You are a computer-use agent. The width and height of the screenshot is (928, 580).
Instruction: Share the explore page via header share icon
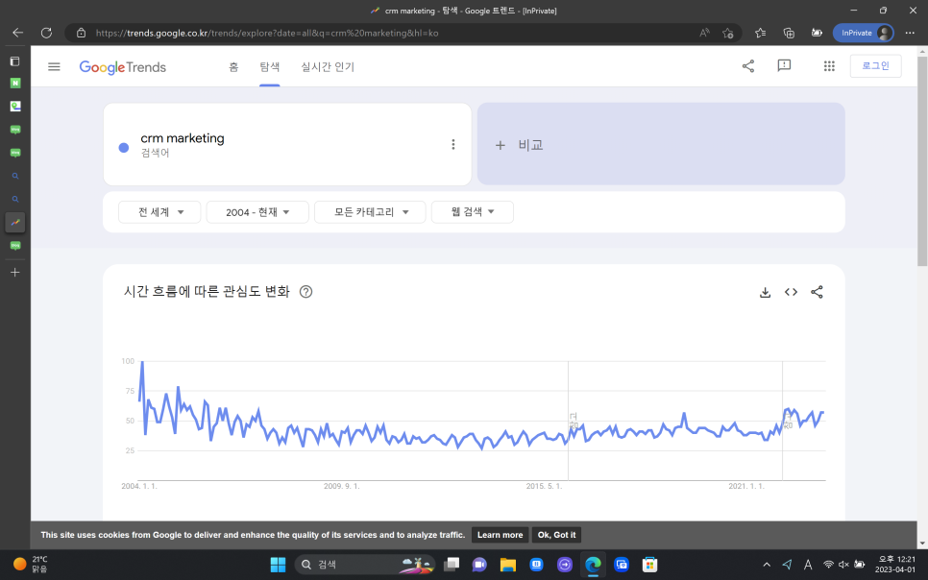748,65
